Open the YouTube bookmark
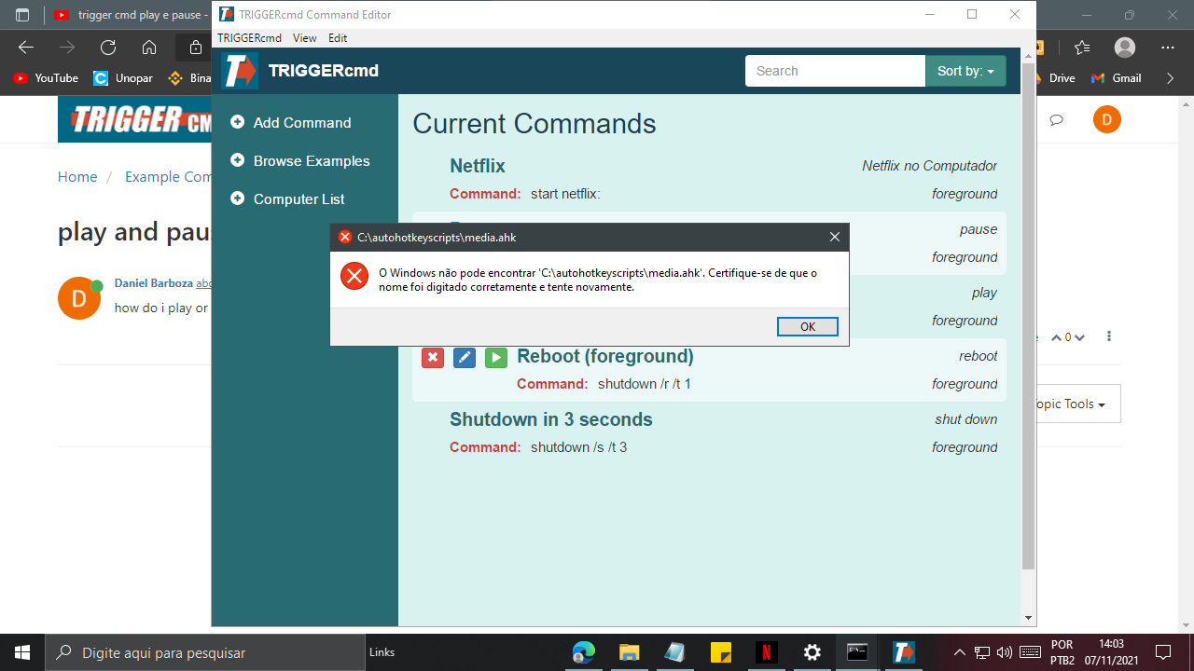This screenshot has height=671, width=1194. tap(46, 78)
